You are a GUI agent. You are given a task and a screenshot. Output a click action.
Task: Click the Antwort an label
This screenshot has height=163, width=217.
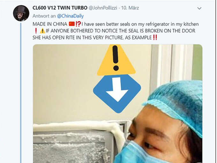click(44, 16)
